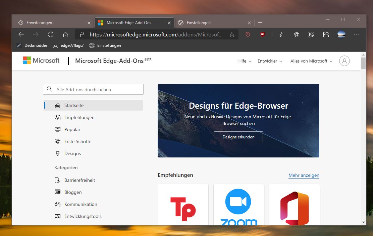The height and width of the screenshot is (236, 373).
Task: Open the three-dot settings menu
Action: 357,34
